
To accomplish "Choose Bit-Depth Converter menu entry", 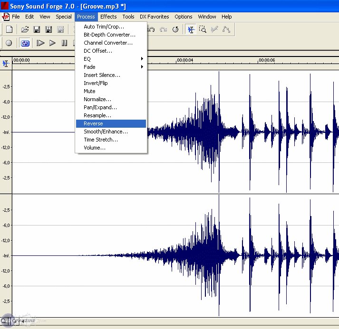I will pos(111,35).
